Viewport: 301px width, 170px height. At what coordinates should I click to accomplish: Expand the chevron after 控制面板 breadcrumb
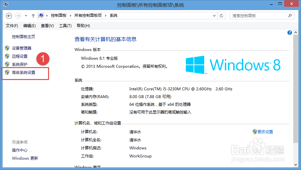[x=70, y=15]
